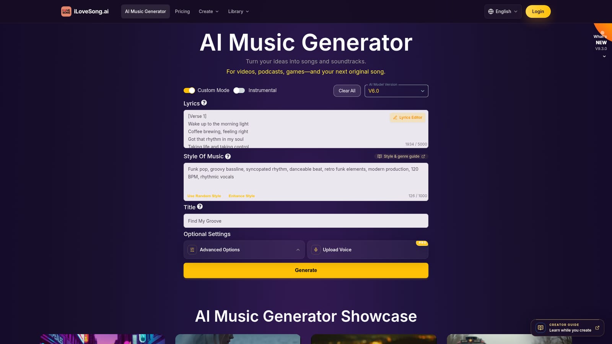The height and width of the screenshot is (344, 612).
Task: Click the Creator Guide external link icon
Action: [x=597, y=328]
